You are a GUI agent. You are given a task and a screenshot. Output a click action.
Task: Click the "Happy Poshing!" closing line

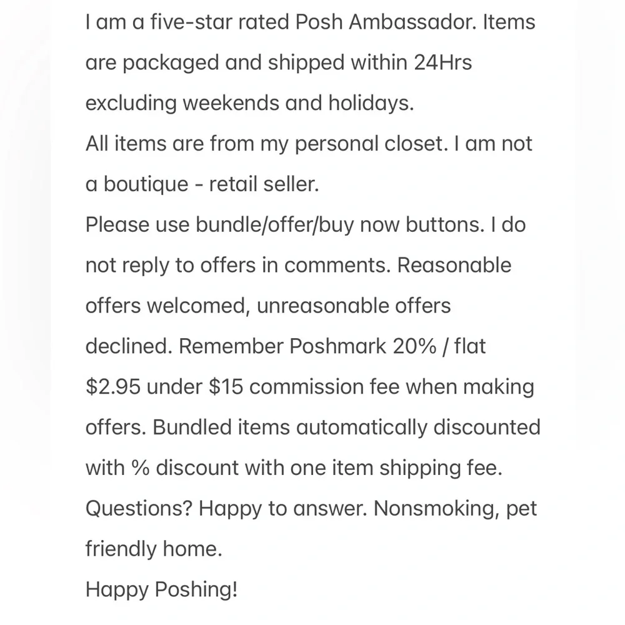[161, 589]
